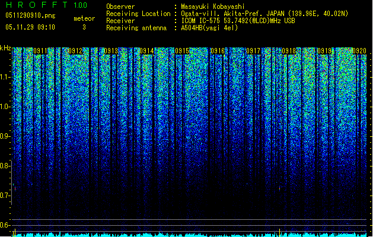Image resolution: width=373 pixels, height=237 pixels.
Task: Click the meteor echo blip near 0918
Action: pos(279,188)
